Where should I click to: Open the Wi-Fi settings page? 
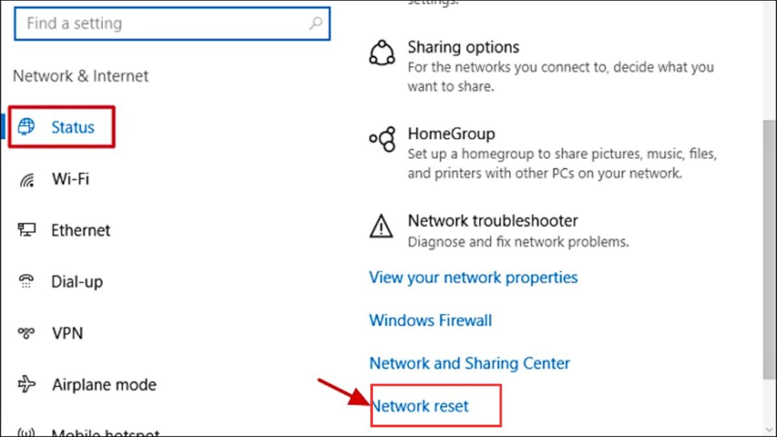click(71, 179)
